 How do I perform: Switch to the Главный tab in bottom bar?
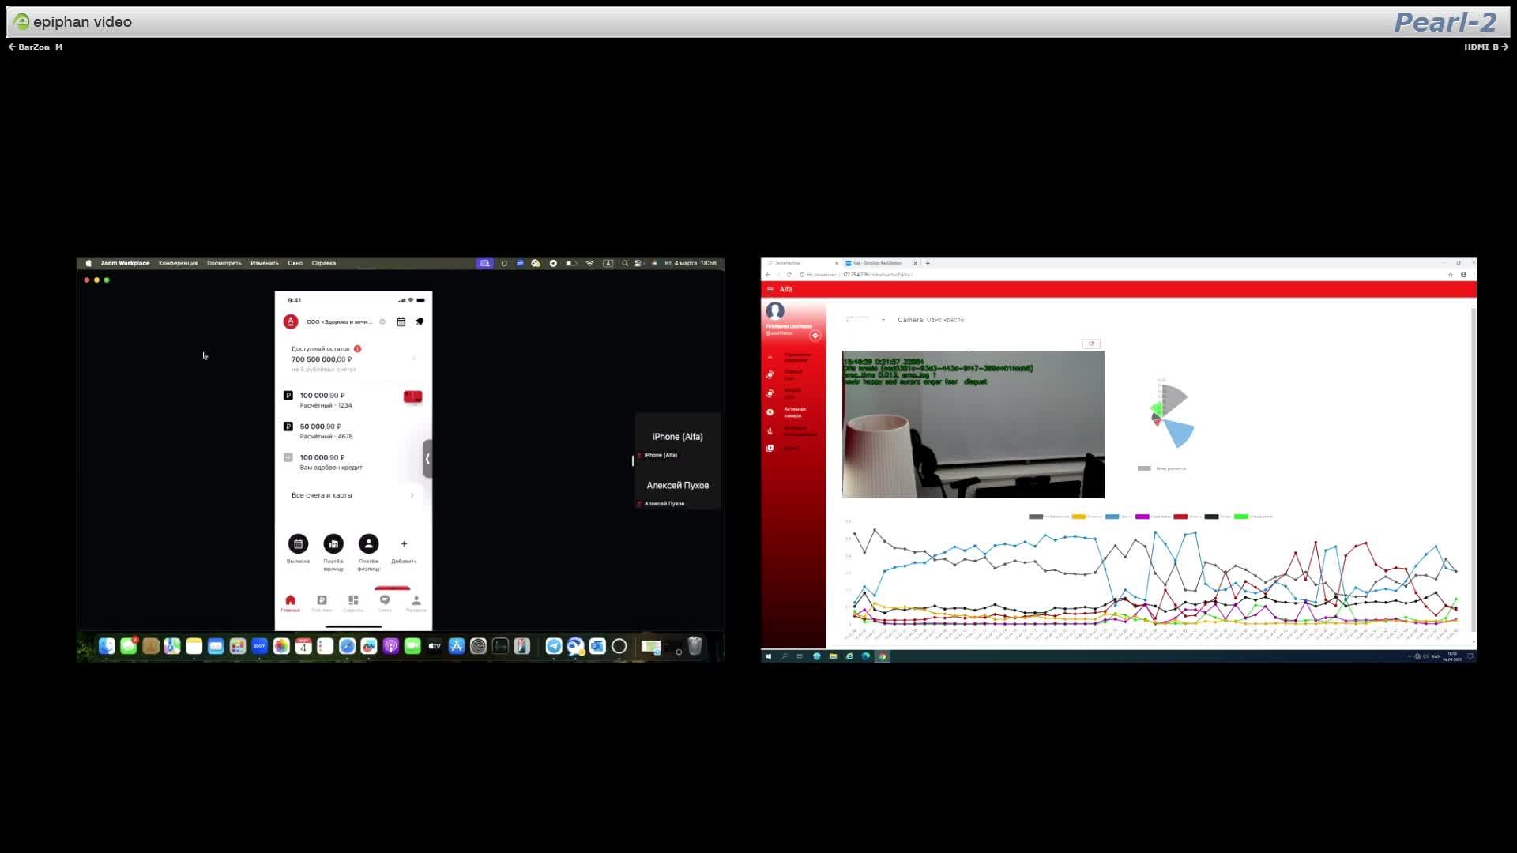click(290, 603)
